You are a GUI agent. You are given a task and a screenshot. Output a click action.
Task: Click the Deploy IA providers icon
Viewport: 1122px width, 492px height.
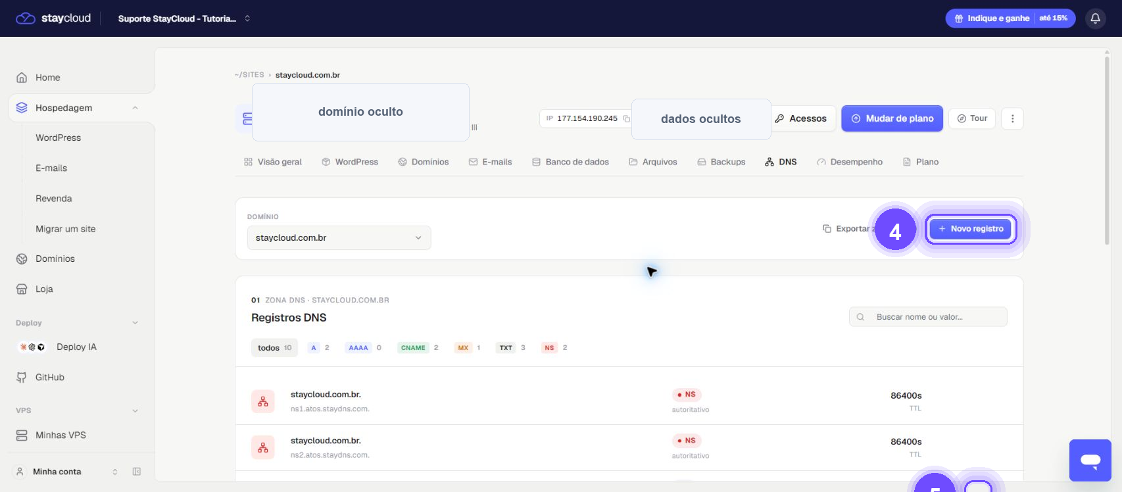[x=32, y=347]
